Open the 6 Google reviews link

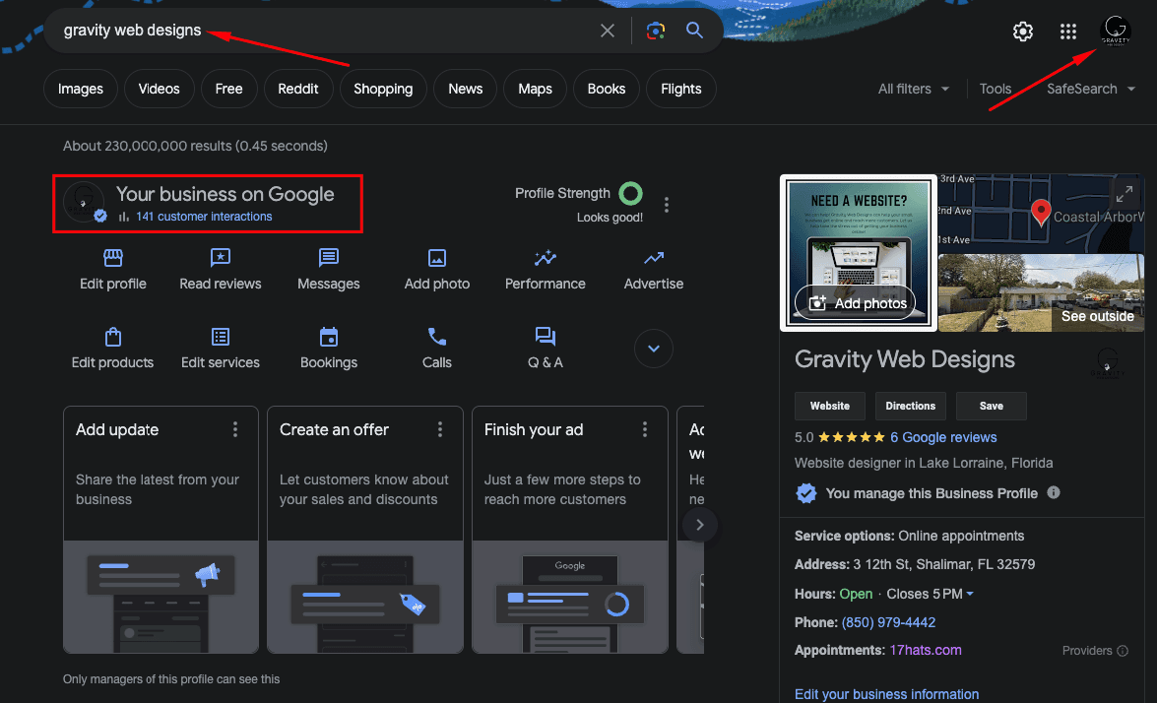click(943, 437)
